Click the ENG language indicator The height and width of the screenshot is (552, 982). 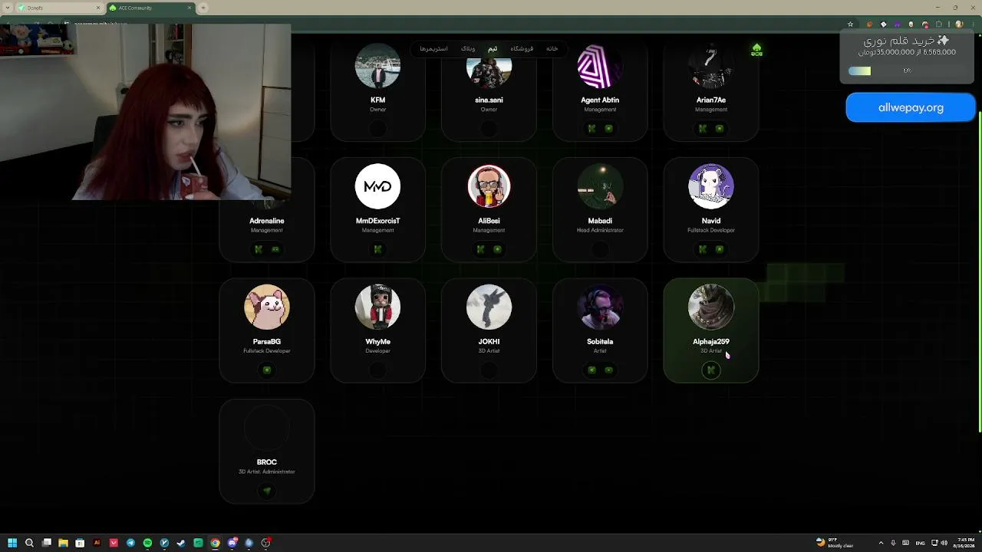pos(920,543)
